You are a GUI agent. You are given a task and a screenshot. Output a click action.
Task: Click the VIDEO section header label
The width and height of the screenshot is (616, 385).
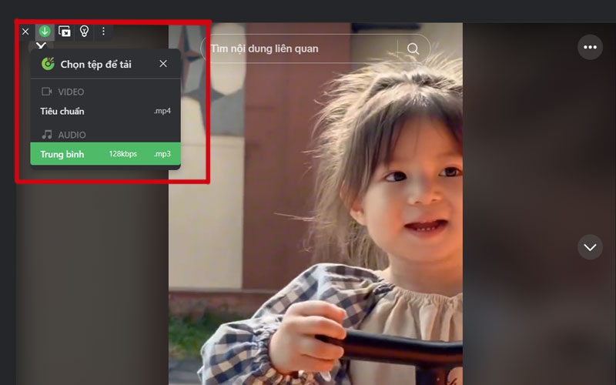[x=71, y=92]
